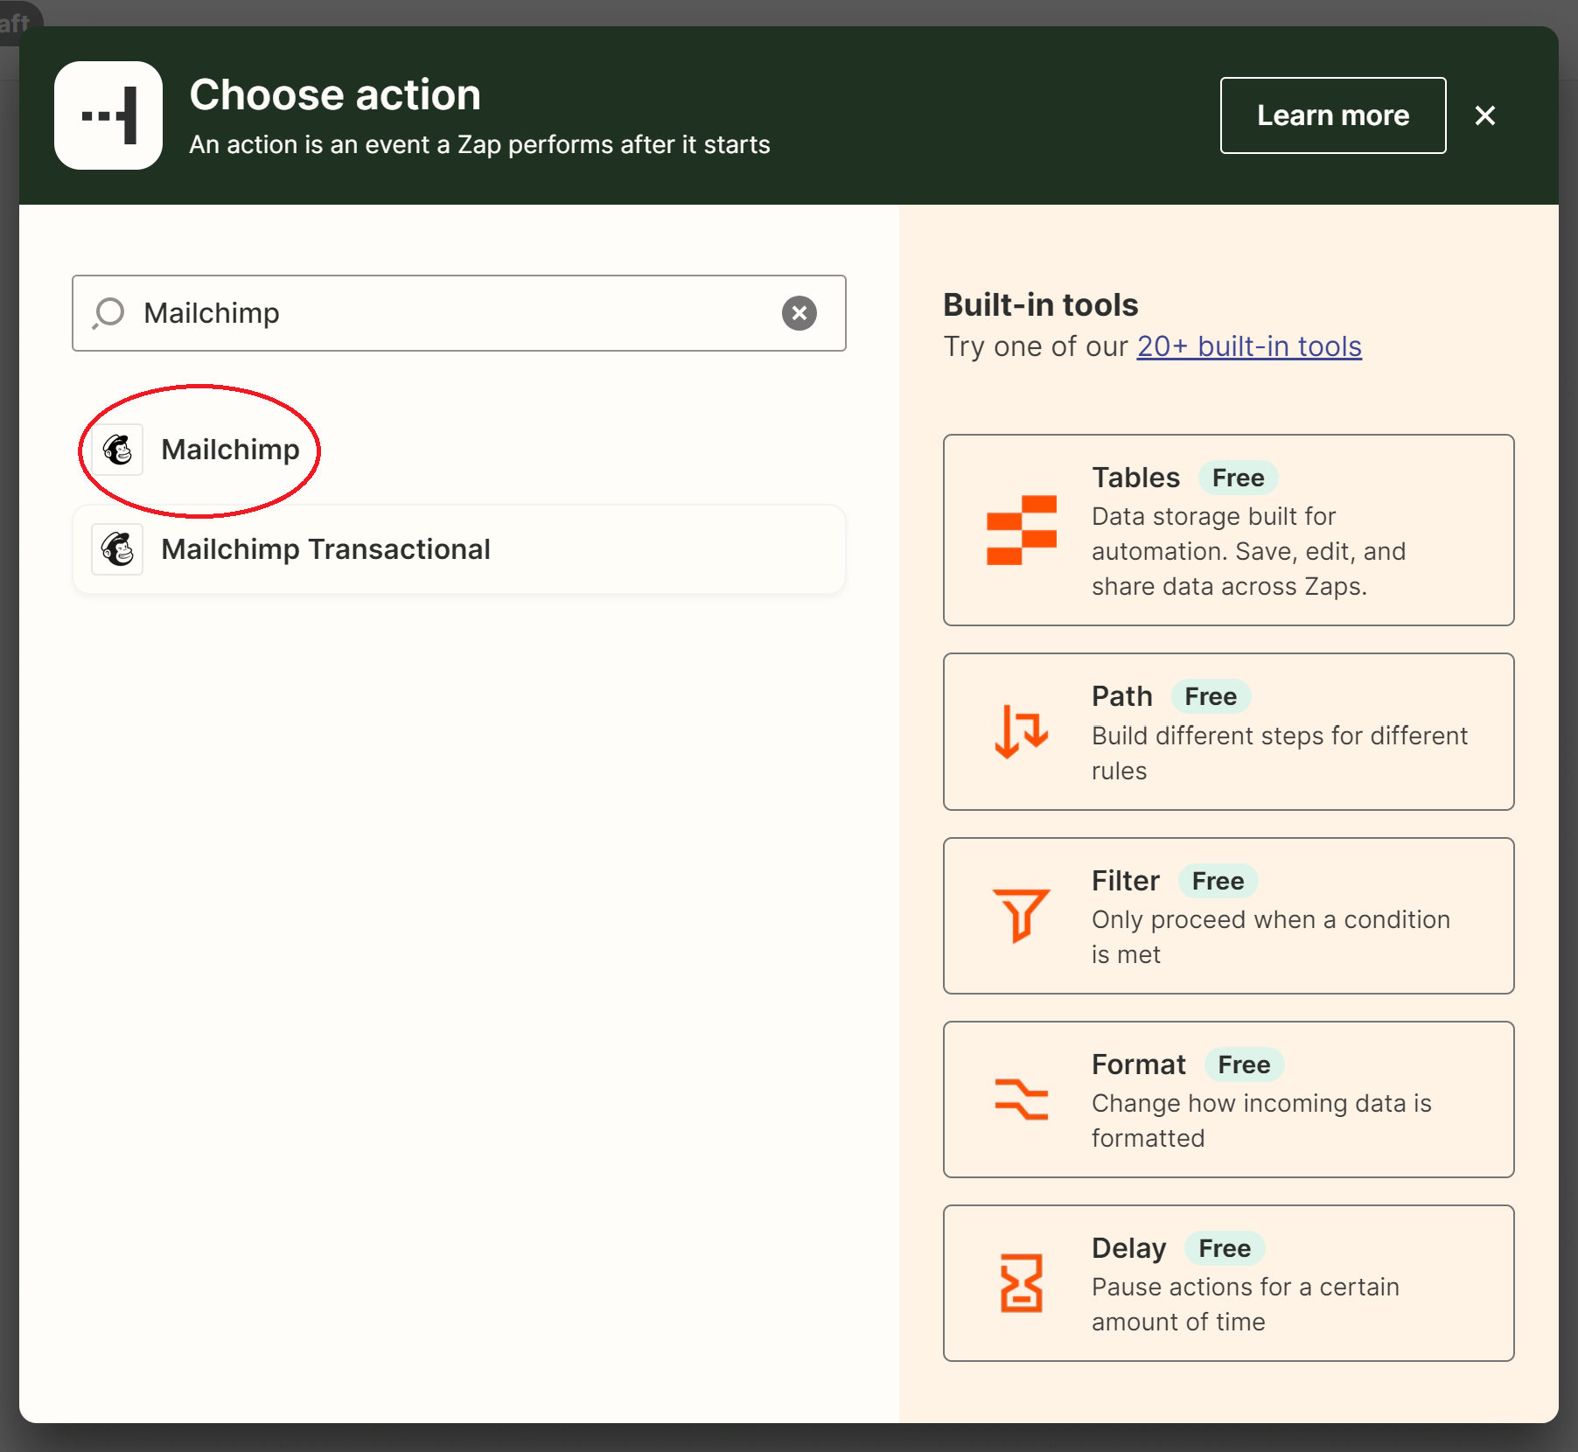Screen dimensions: 1578x1452
Task: Choose the Path built-in tool title
Action: (x=1121, y=696)
